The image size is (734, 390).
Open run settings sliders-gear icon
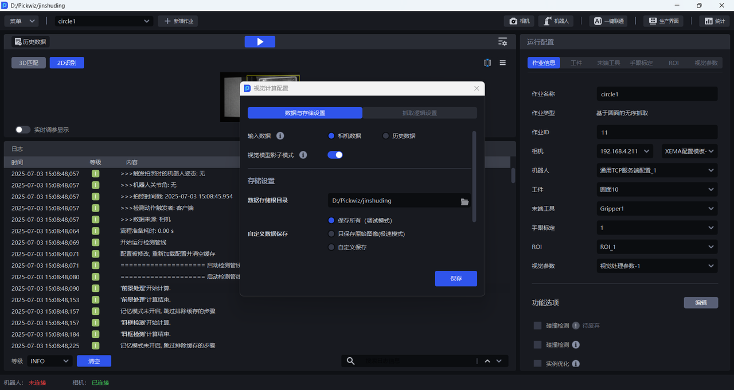coord(502,42)
